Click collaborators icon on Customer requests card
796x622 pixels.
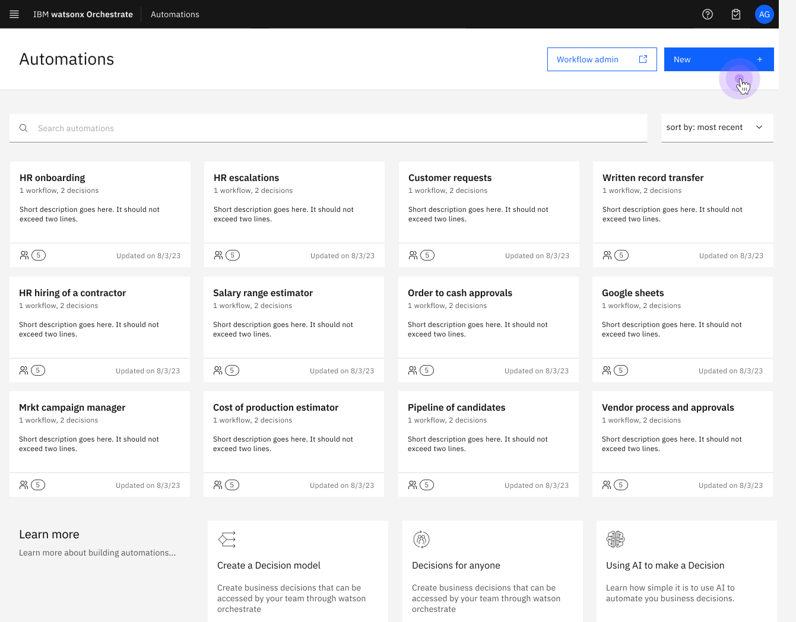(413, 255)
